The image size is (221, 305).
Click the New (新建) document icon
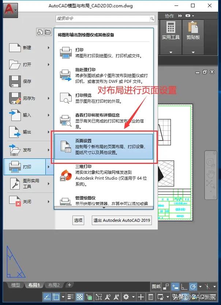point(15,48)
